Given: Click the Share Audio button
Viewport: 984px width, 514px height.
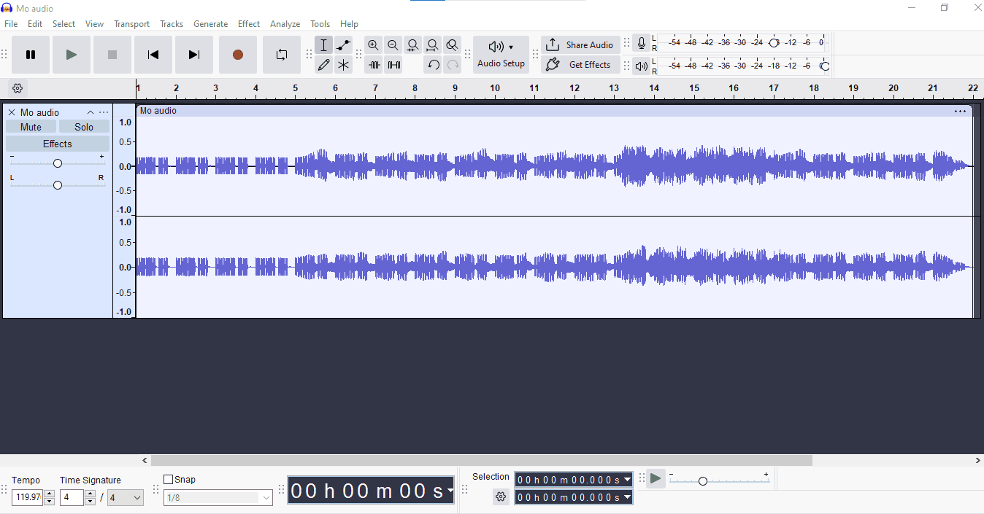Looking at the screenshot, I should pos(581,45).
